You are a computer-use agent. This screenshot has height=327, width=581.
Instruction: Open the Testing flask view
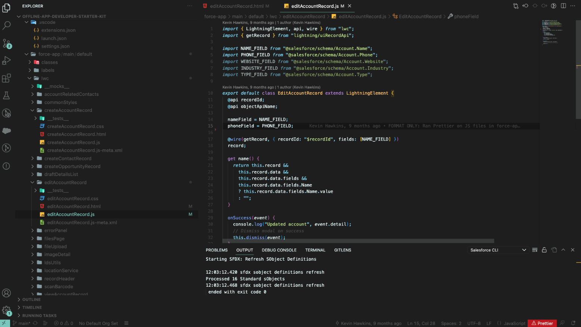pos(6,95)
